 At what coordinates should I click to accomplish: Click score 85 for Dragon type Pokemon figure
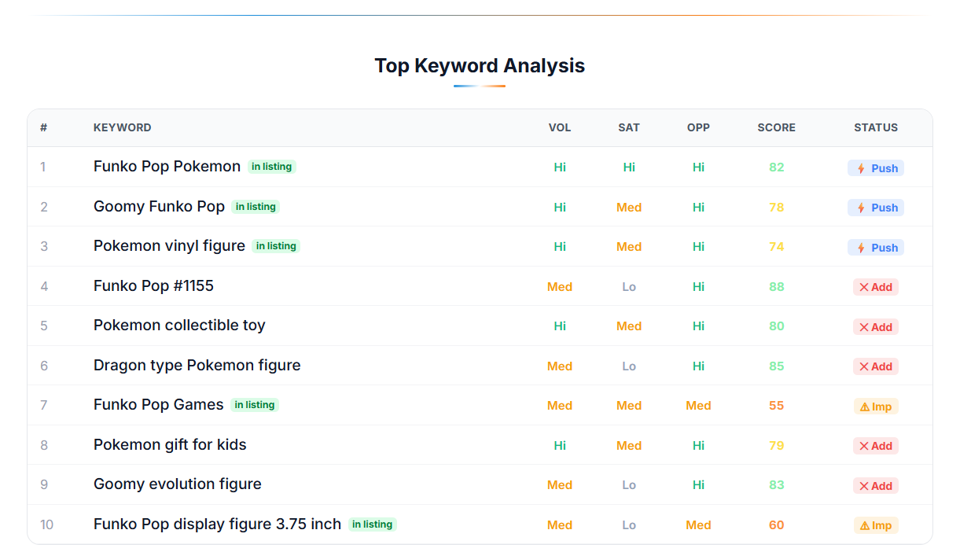(x=777, y=366)
